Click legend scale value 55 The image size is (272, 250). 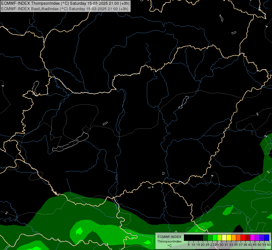[x=264, y=245]
